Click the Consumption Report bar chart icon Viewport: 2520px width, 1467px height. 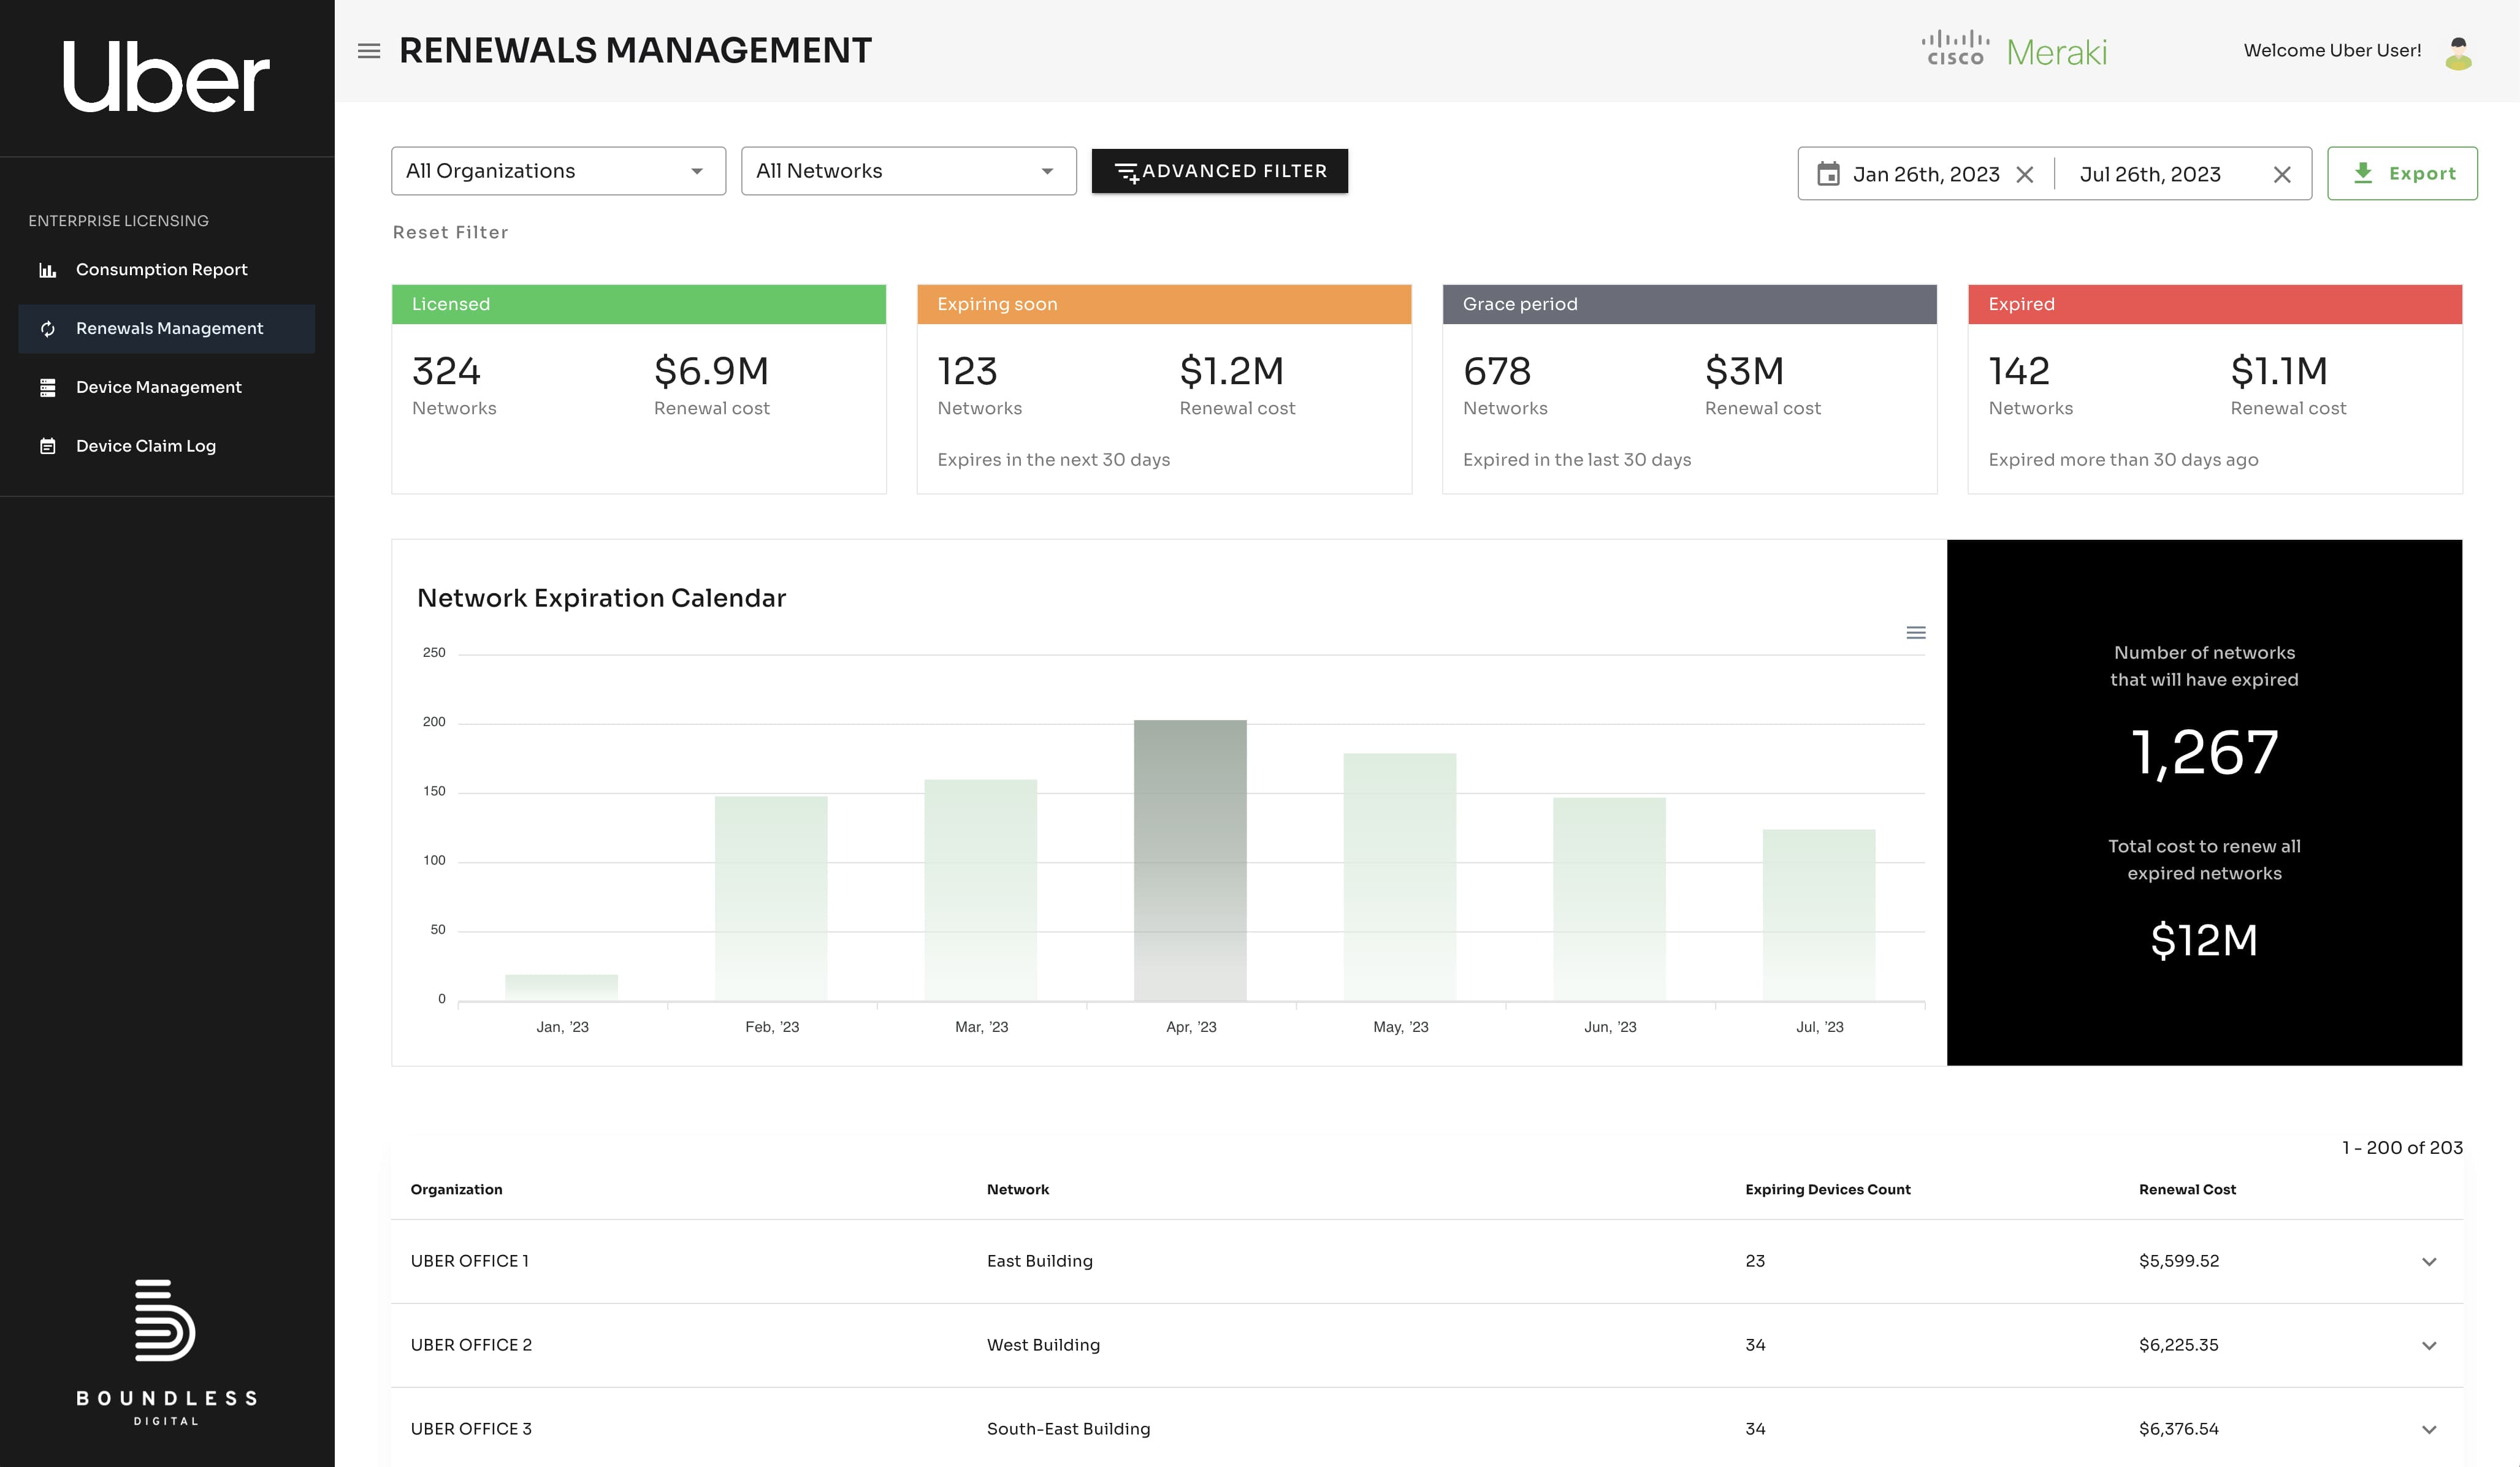point(47,270)
